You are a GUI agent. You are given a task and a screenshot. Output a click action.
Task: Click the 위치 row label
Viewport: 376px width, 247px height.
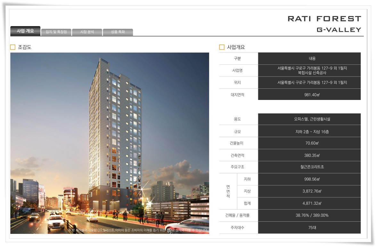(237, 82)
